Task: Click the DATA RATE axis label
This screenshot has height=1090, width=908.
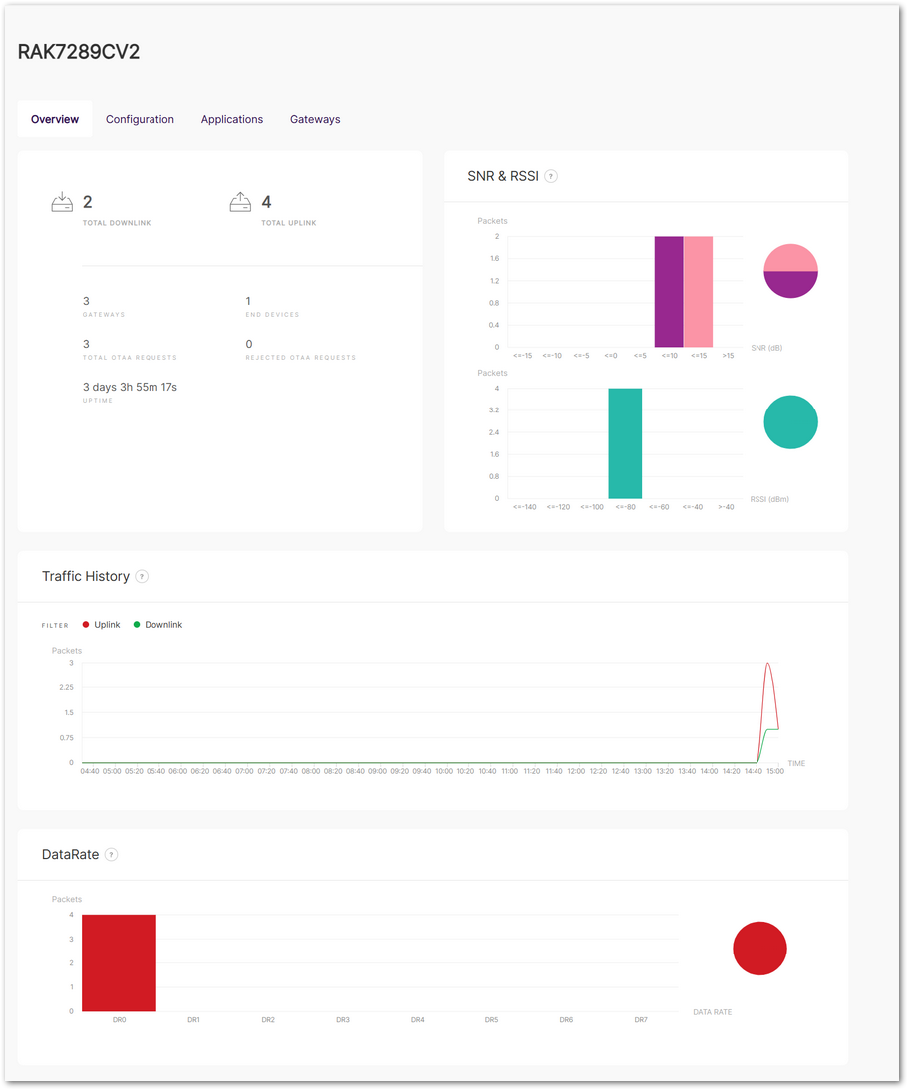Action: (x=712, y=1012)
